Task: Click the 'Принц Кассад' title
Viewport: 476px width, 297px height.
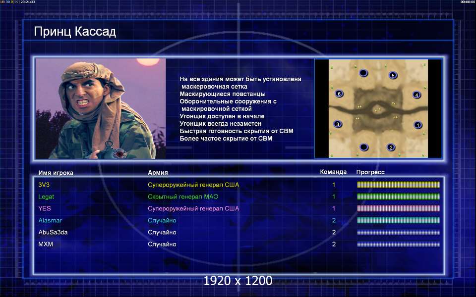Action: [75, 32]
